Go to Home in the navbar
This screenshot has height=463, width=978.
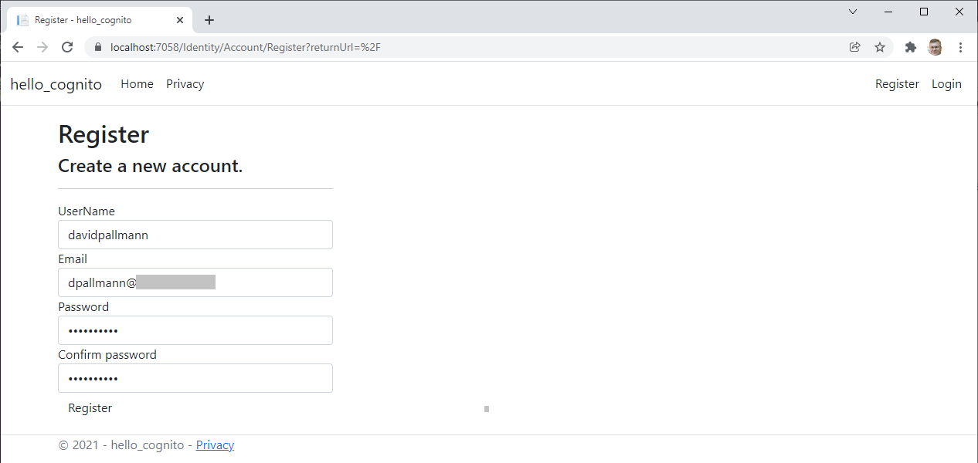[137, 84]
